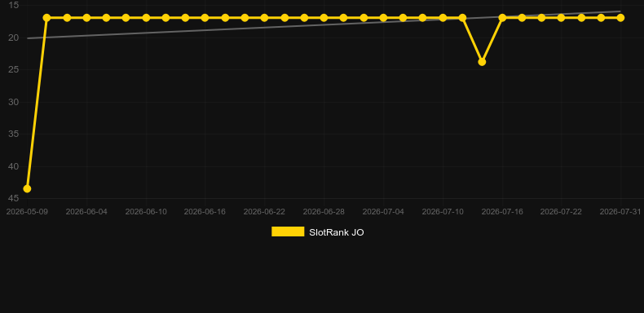Select the data point above 2026-06-22

point(264,18)
